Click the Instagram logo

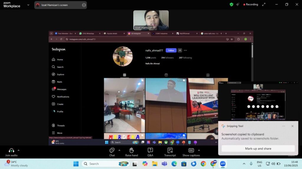(x=59, y=49)
